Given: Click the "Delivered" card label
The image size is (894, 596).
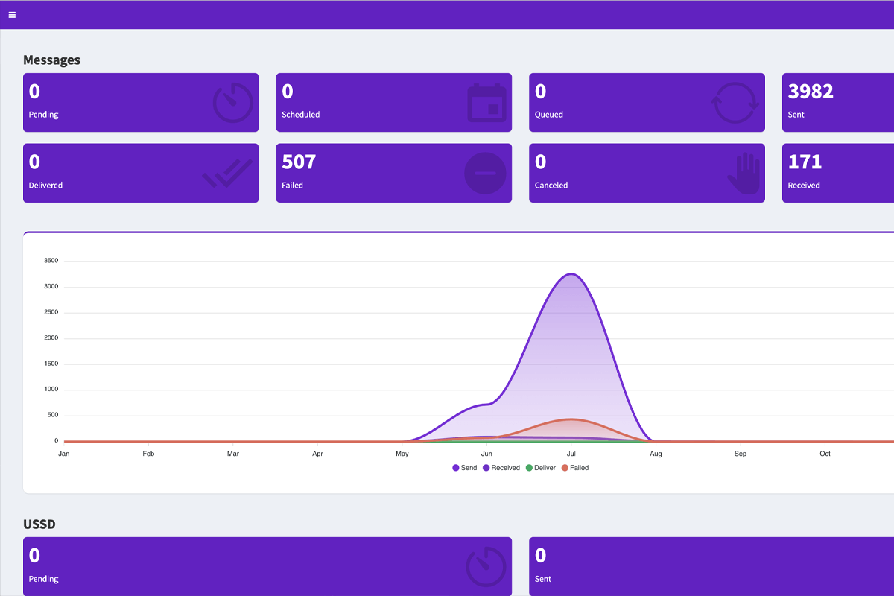Looking at the screenshot, I should tap(45, 186).
